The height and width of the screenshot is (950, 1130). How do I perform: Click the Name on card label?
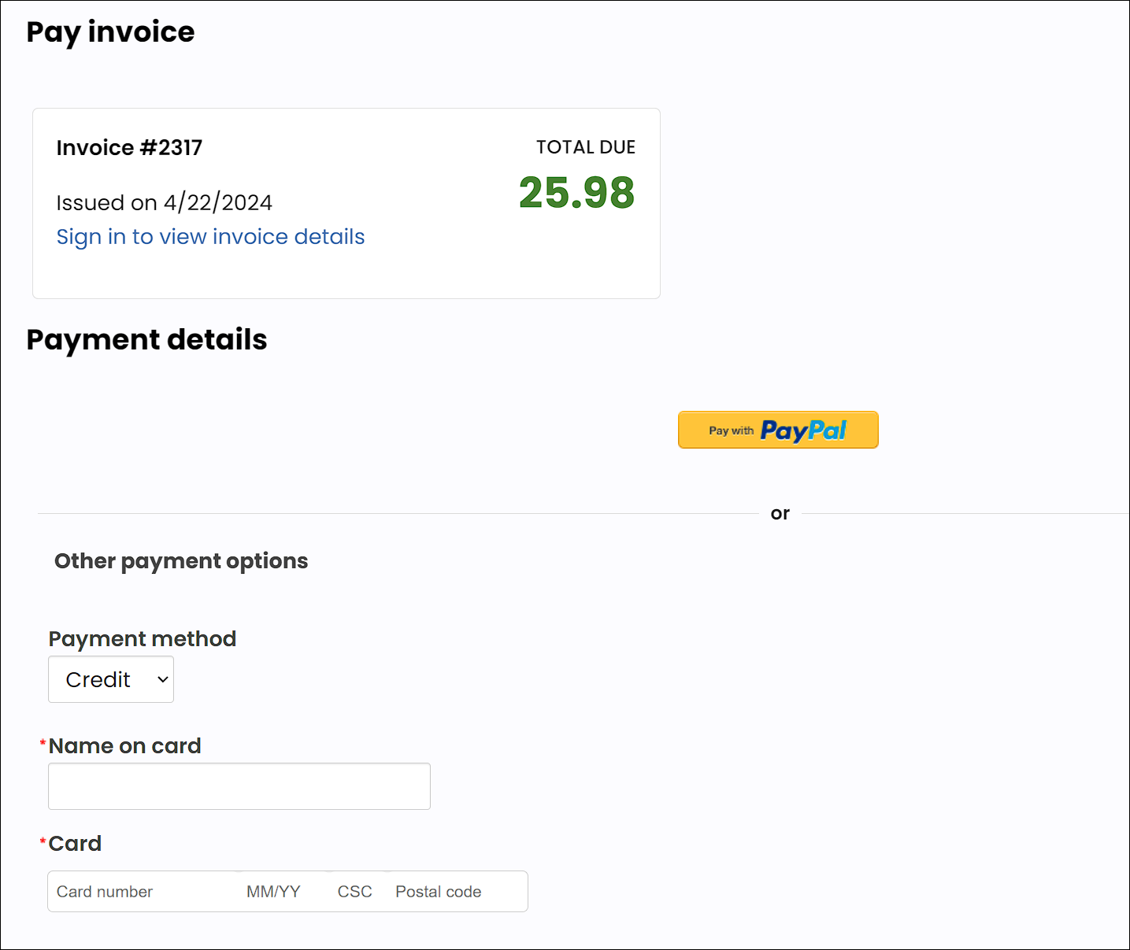tap(124, 746)
